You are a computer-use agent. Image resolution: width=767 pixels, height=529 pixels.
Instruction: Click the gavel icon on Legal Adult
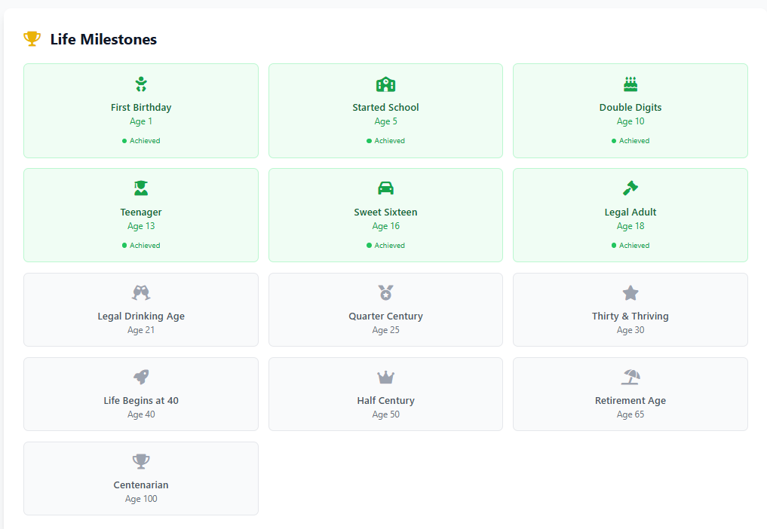coord(630,188)
